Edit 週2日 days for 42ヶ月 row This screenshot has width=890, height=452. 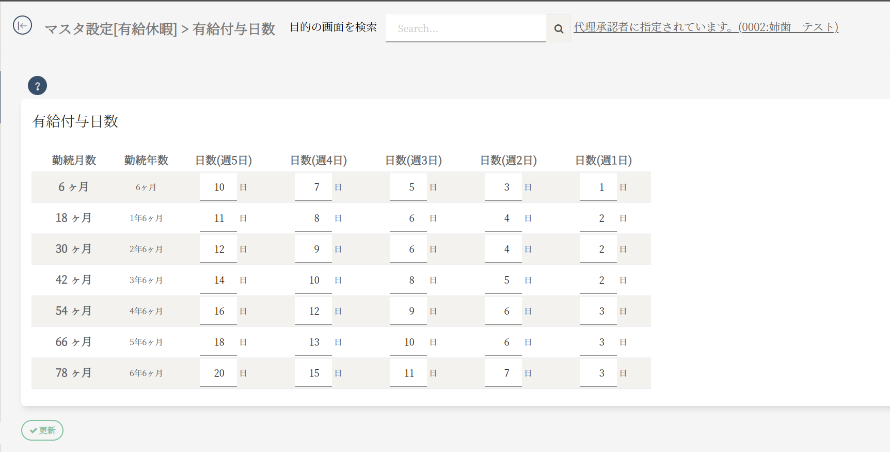[x=503, y=280]
